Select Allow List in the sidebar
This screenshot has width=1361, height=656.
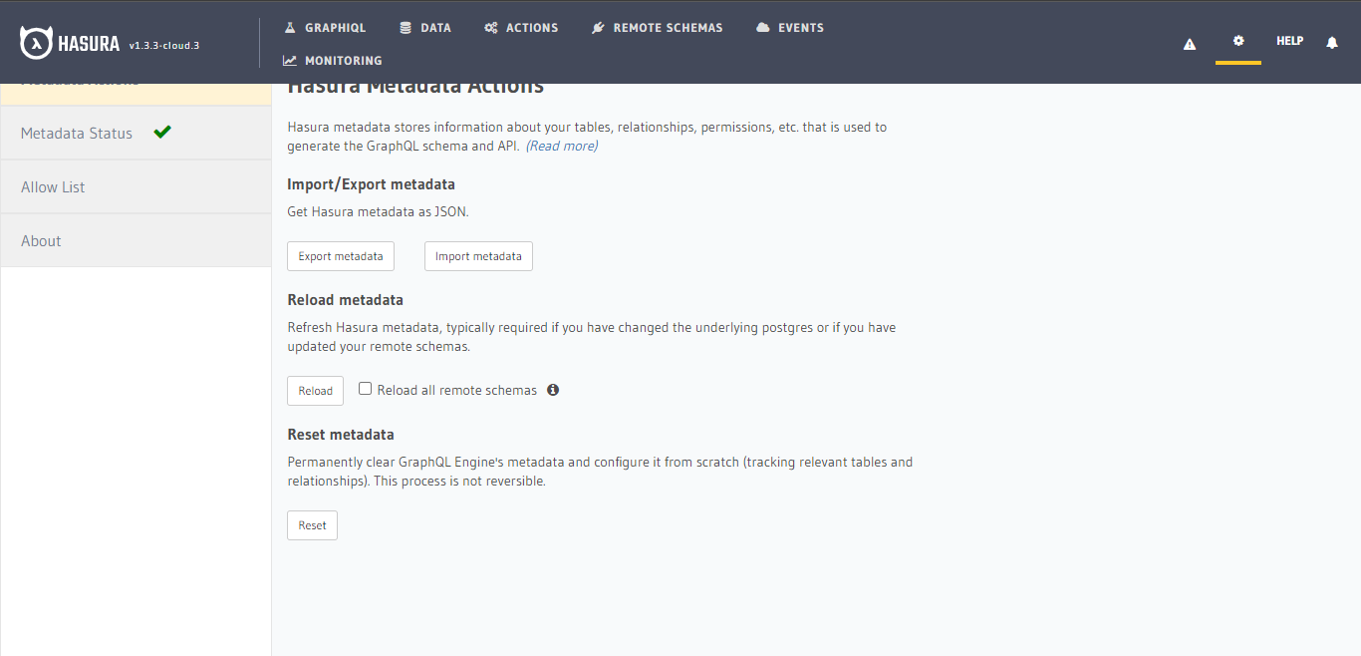[x=52, y=186]
